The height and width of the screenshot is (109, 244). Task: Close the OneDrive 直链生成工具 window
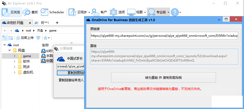[x=236, y=19]
